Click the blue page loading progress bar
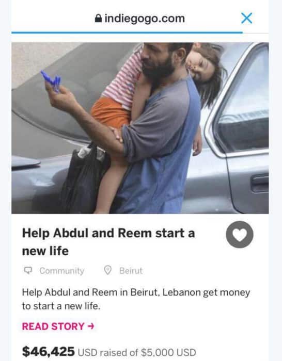This screenshot has height=361, width=282. coord(127,32)
